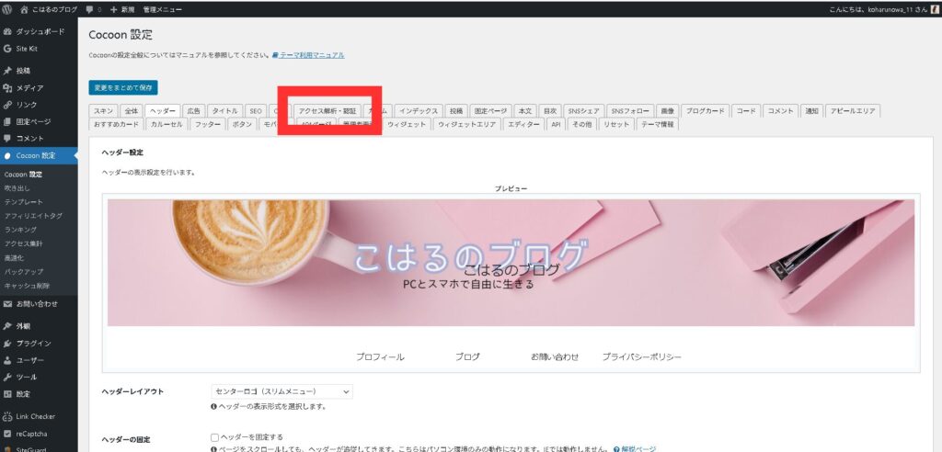This screenshot has height=452, width=942.
Task: Switch to 本文 tab
Action: coord(524,111)
